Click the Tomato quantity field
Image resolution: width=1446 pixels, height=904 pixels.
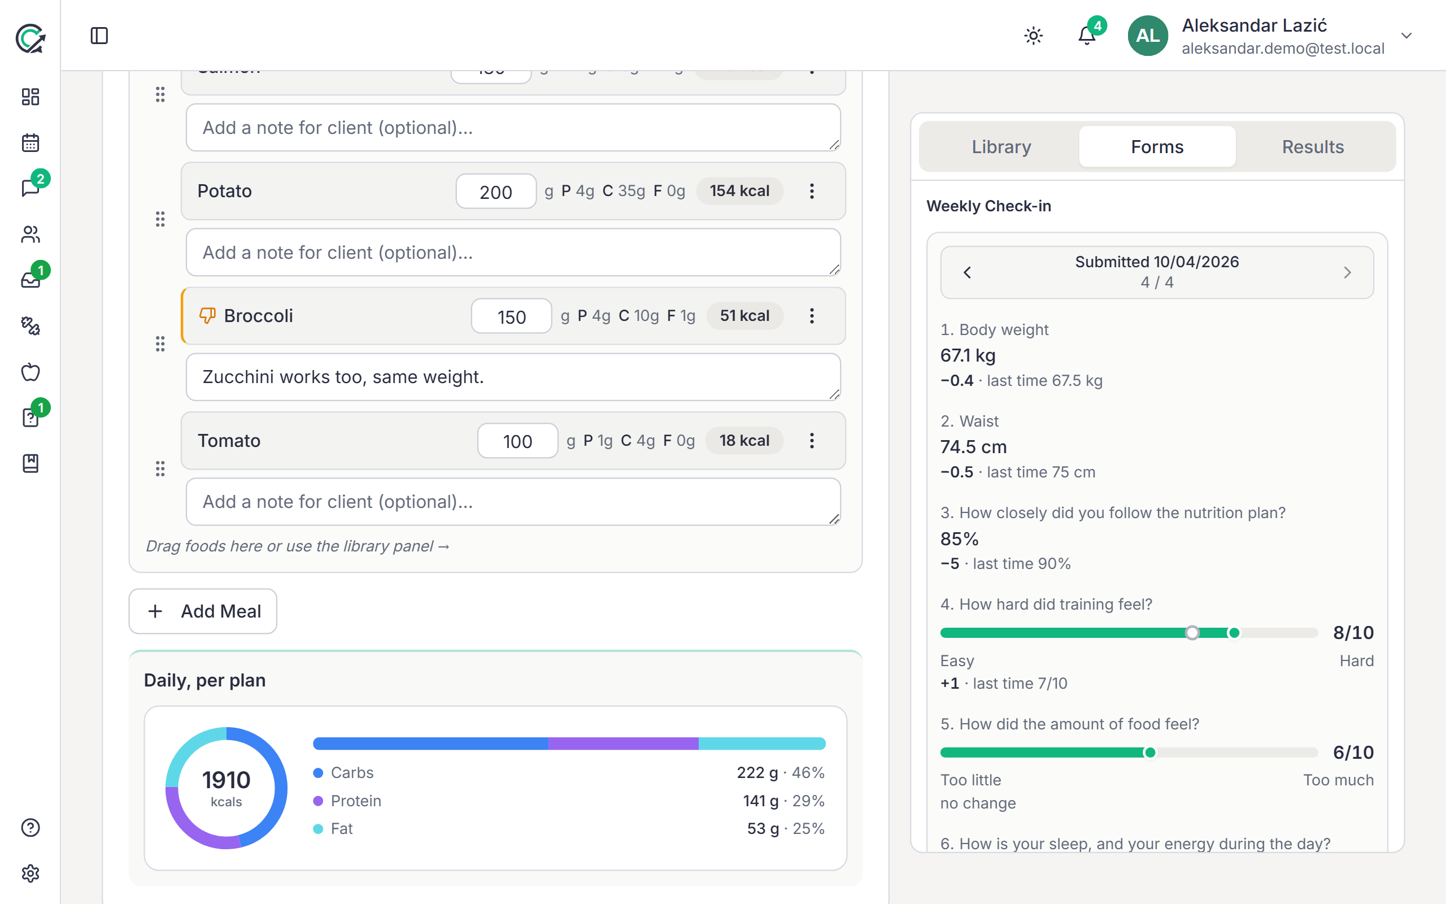click(517, 441)
